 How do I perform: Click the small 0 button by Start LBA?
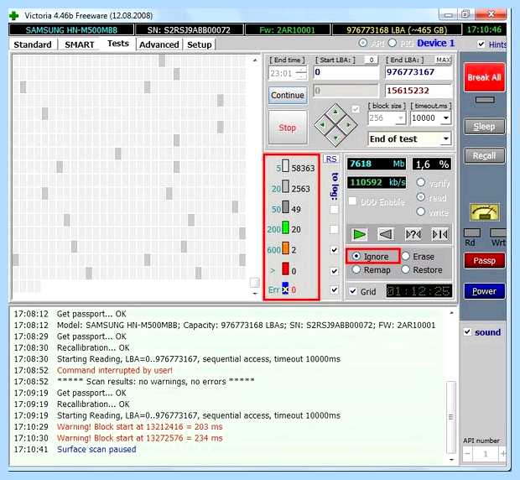371,60
